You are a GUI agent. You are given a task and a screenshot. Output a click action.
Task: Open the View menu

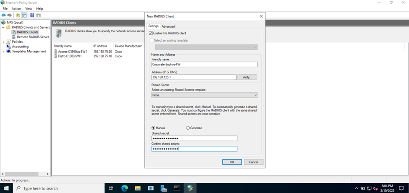point(29,9)
